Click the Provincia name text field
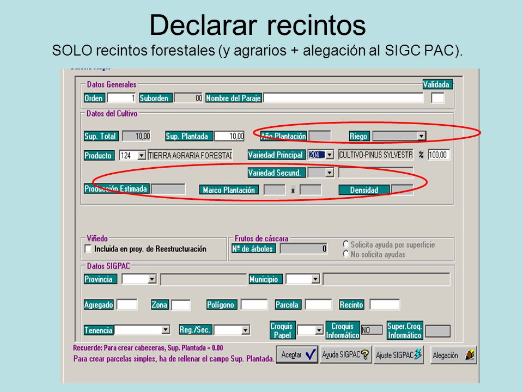Image resolution: width=523 pixels, height=392 pixels. 203,280
